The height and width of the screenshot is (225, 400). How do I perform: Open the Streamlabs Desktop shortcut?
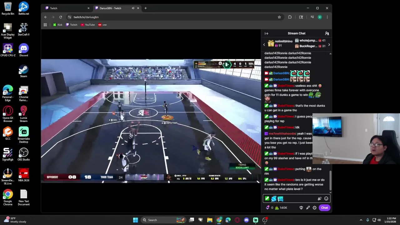pos(24,135)
